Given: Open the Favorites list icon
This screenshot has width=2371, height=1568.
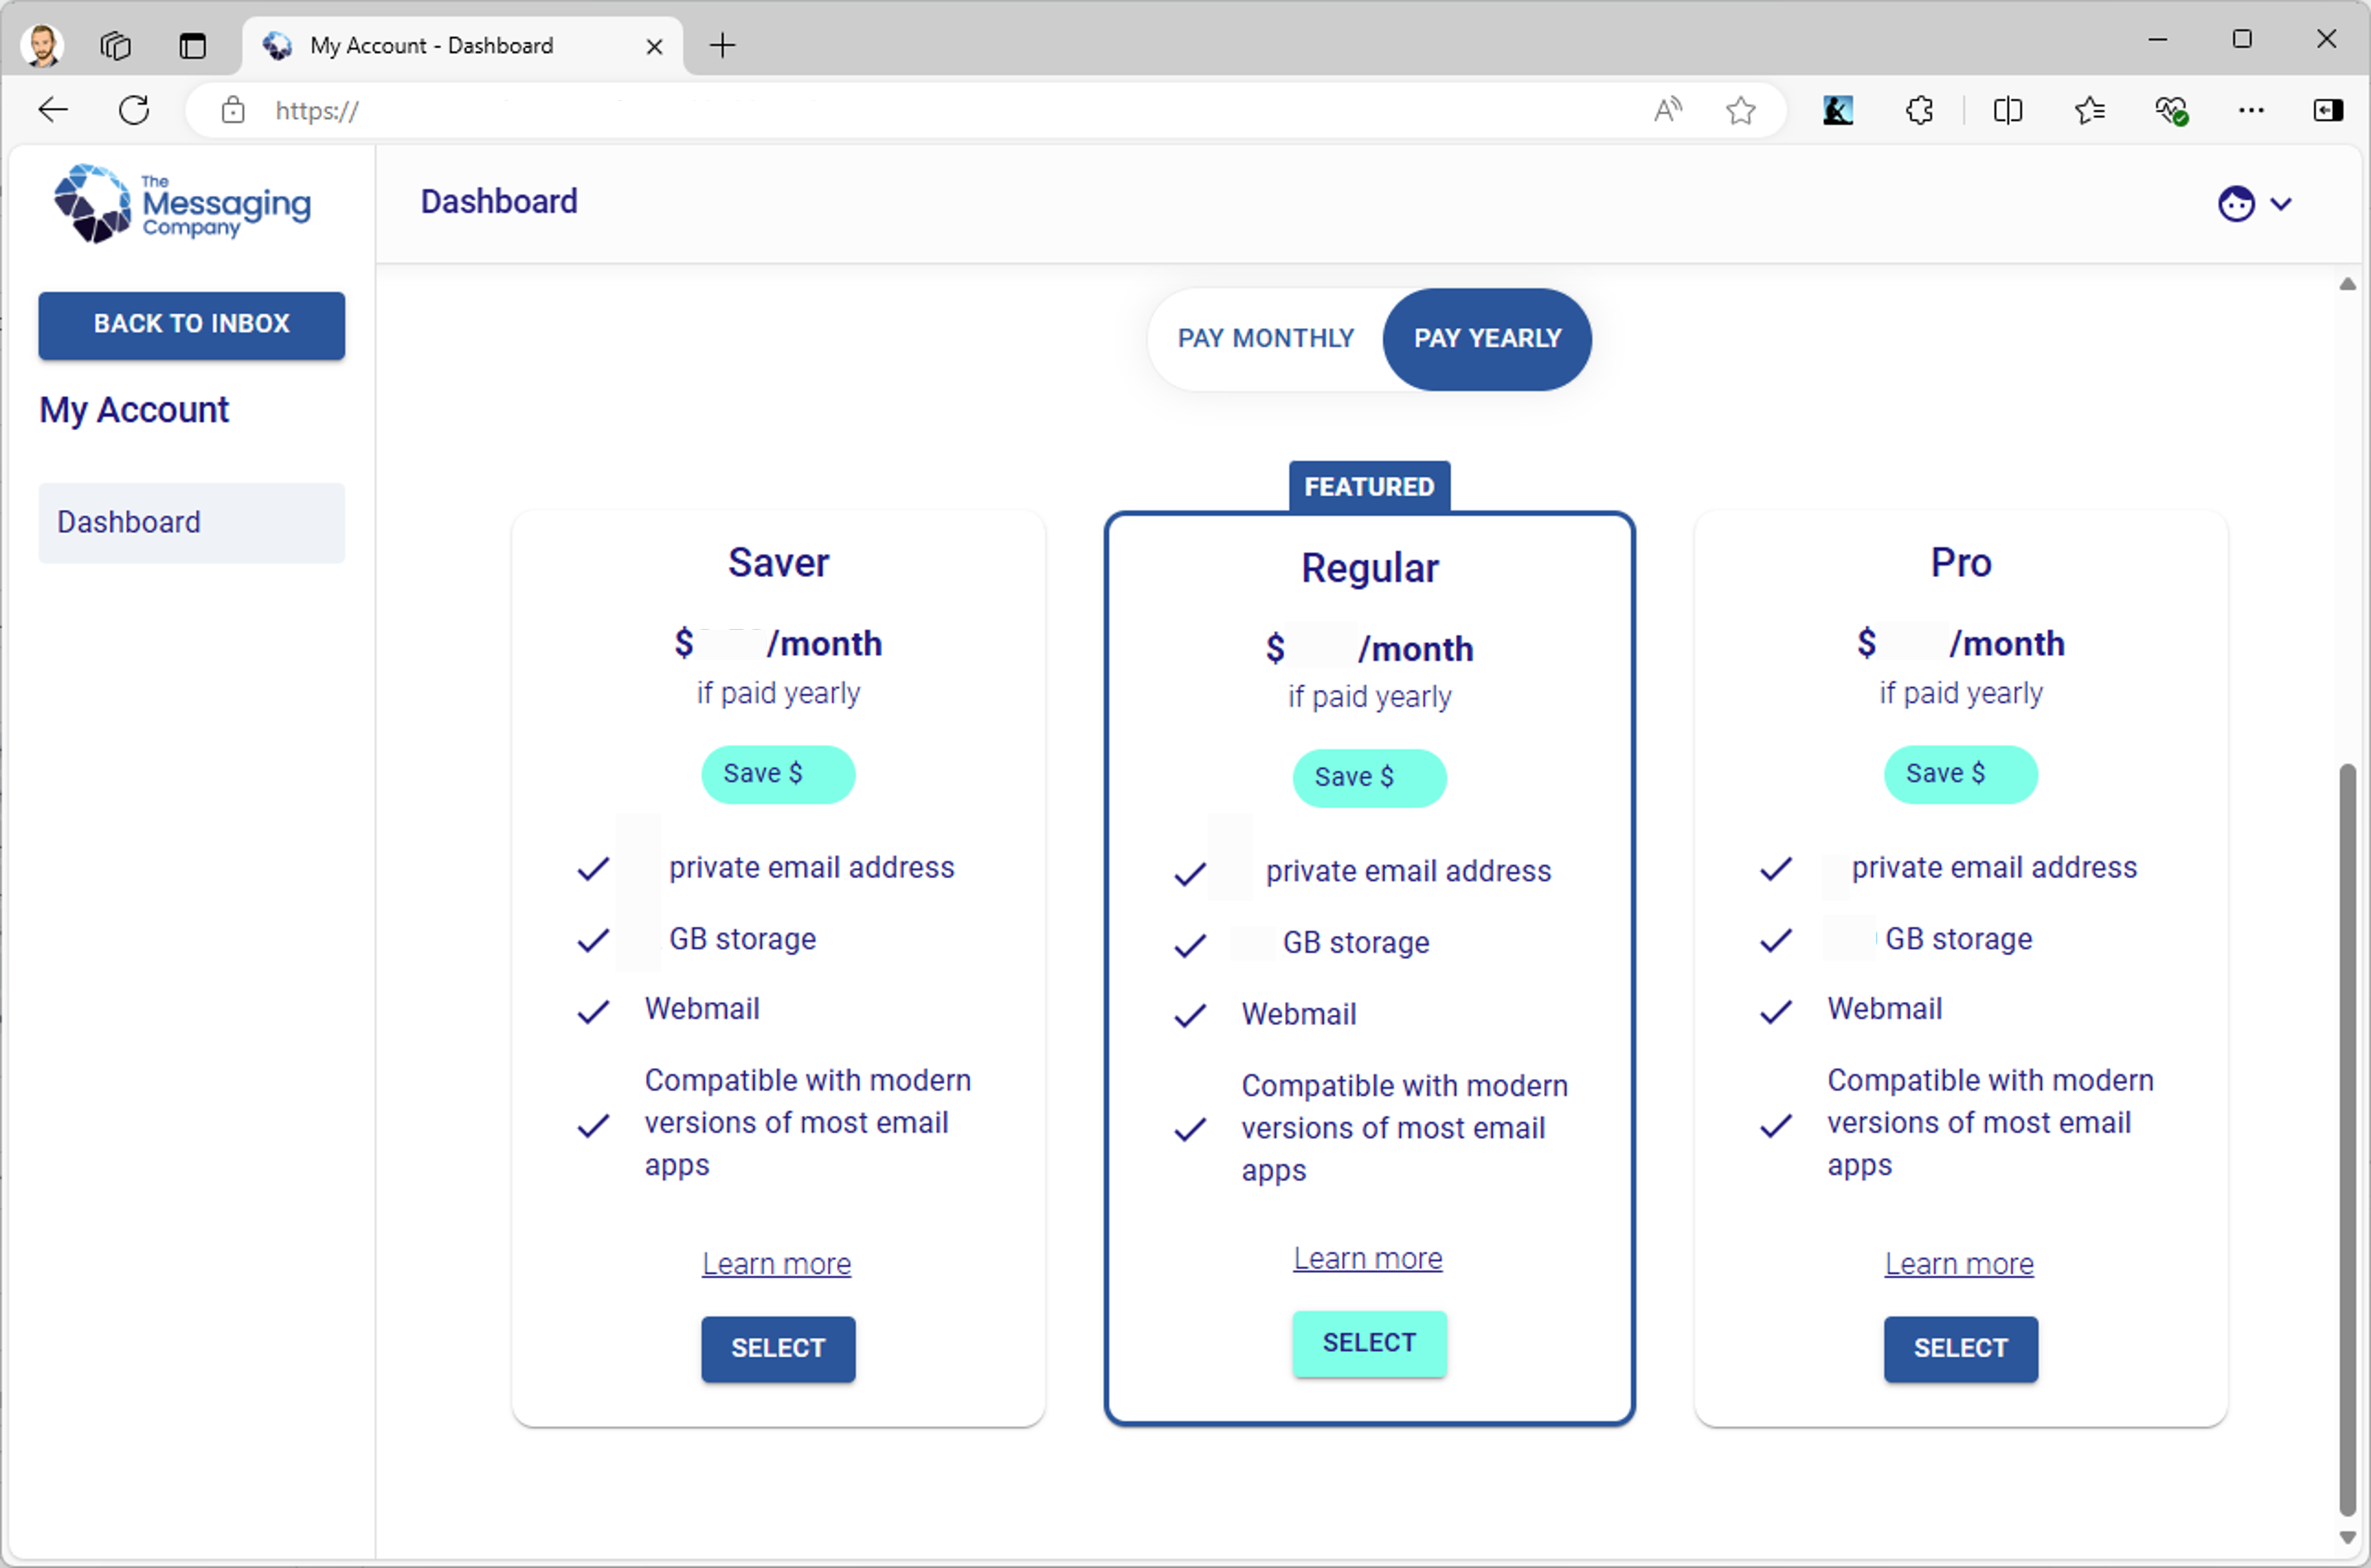Looking at the screenshot, I should pos(2089,110).
